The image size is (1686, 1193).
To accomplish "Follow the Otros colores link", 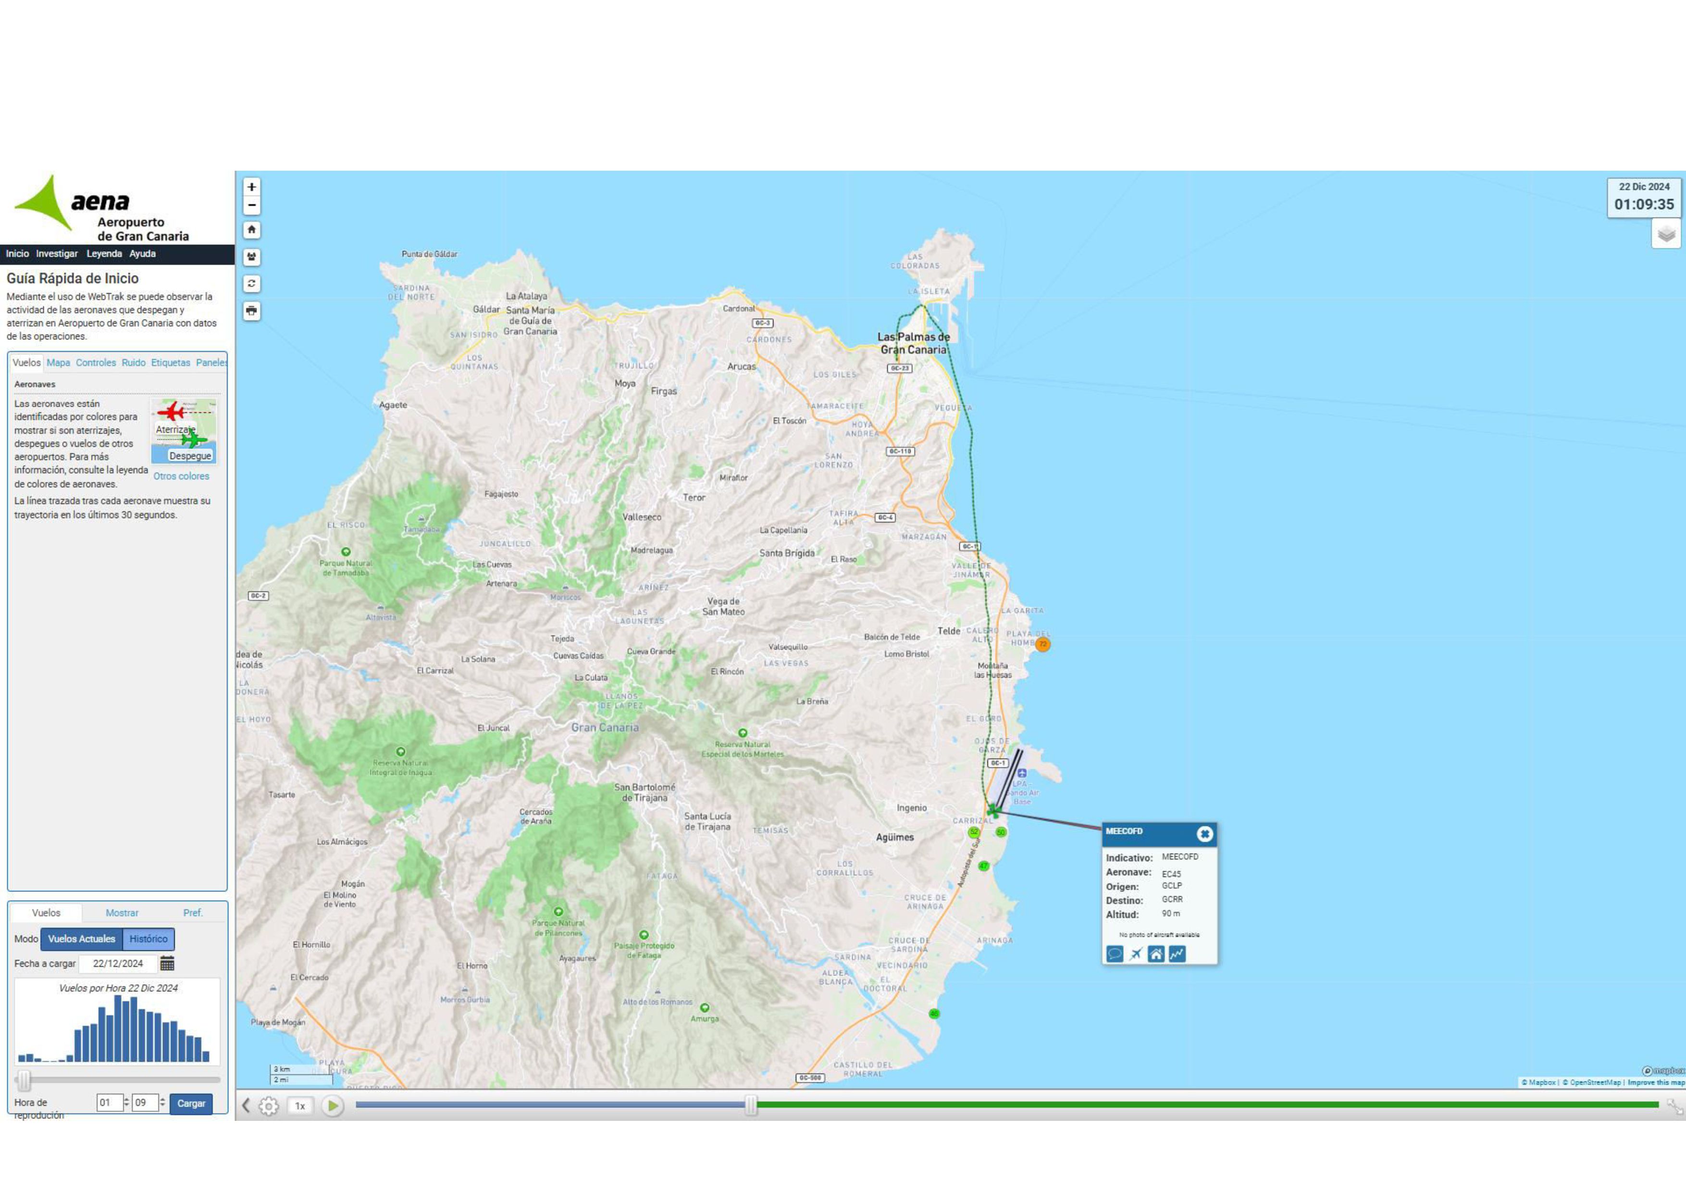I will 181,476.
